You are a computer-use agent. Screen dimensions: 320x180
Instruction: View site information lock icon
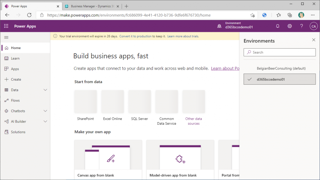42,15
